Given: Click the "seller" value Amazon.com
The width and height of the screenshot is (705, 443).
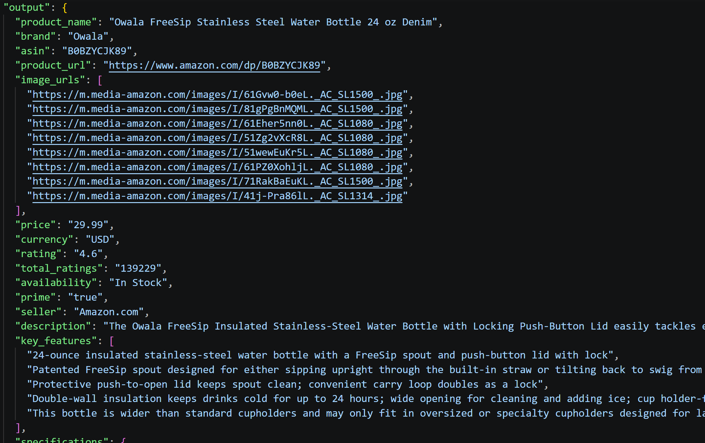Looking at the screenshot, I should (x=109, y=312).
